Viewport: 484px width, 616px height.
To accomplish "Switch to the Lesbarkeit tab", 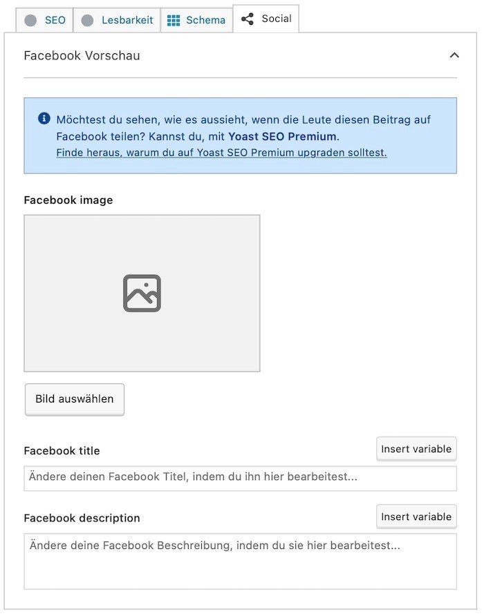I will click(117, 20).
